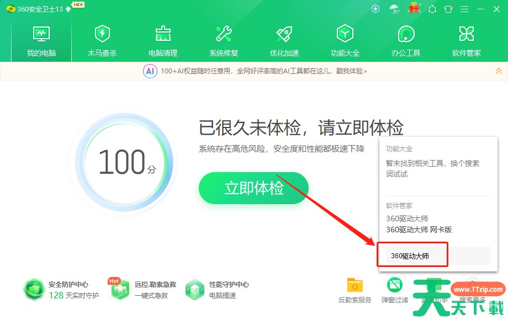Open 安全防护中心 shield icon
Image resolution: width=508 pixels, height=320 pixels.
34,290
